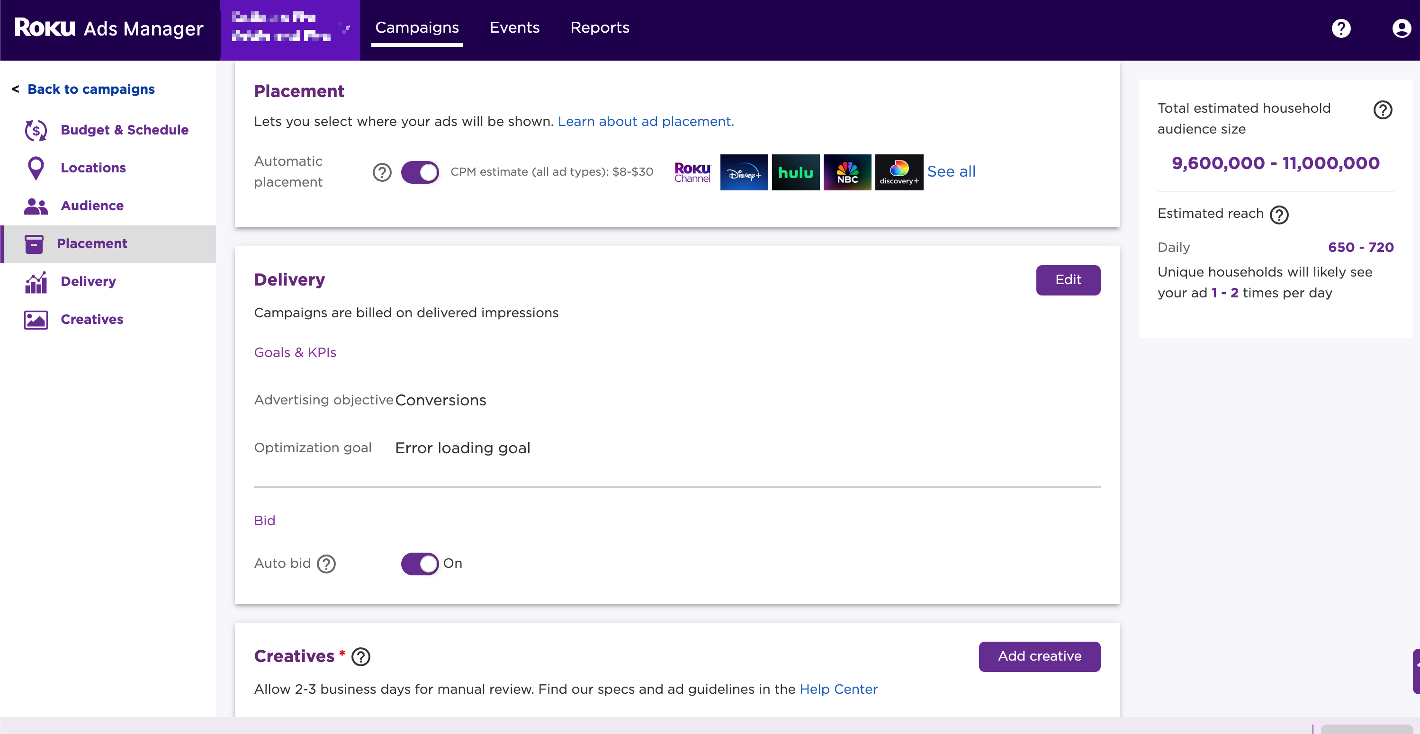Image resolution: width=1420 pixels, height=734 pixels.
Task: Switch to the Events tab
Action: point(514,27)
